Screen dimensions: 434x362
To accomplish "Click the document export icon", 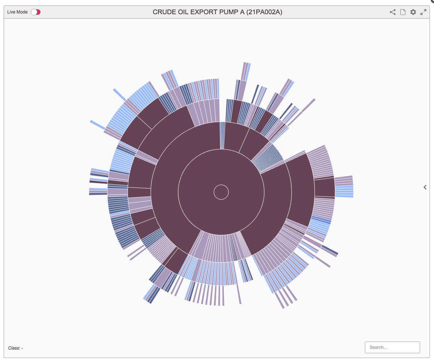I will (403, 12).
